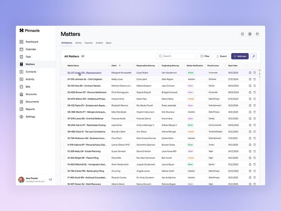The height and width of the screenshot is (211, 281).
Task: Click the edit icon for 01-318-Johnson AL row
Action: click(x=250, y=79)
